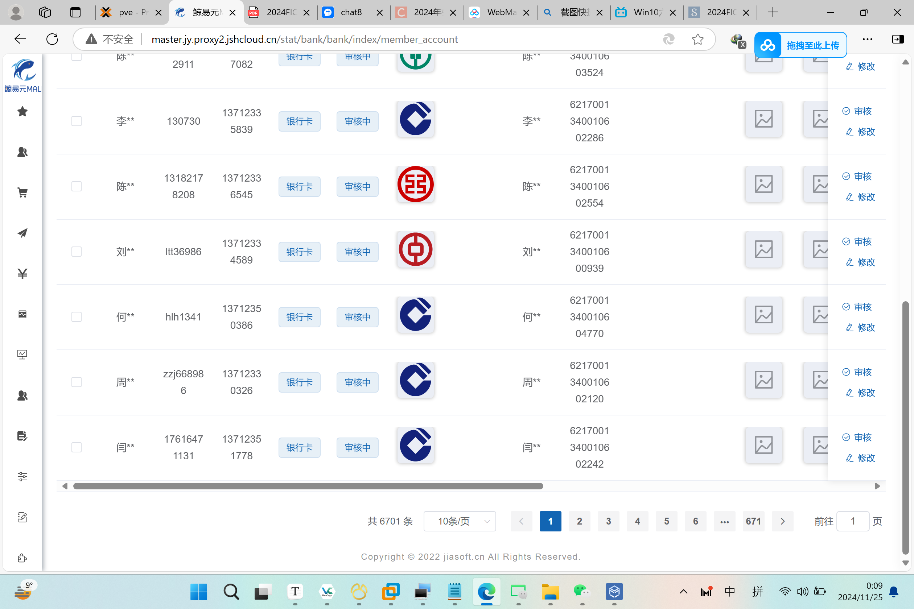Click the 前往 page number input field
Image resolution: width=914 pixels, height=609 pixels.
[853, 521]
